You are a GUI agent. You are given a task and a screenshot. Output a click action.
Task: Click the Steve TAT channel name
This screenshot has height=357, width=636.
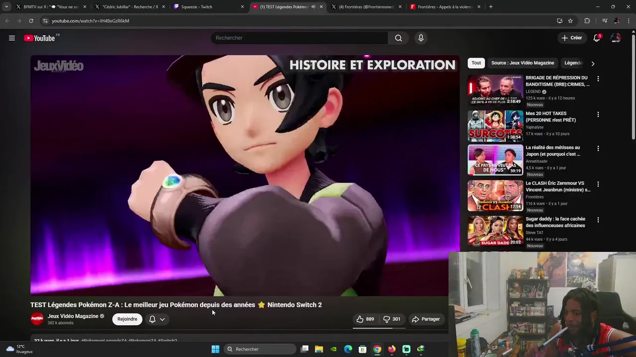click(535, 233)
